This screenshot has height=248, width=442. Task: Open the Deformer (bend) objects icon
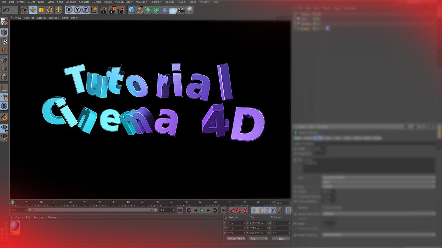coord(165,10)
